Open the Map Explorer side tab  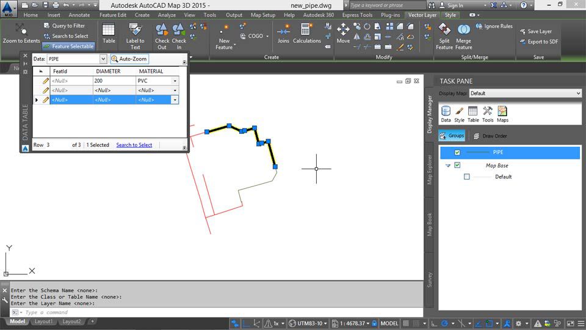[x=429, y=169]
